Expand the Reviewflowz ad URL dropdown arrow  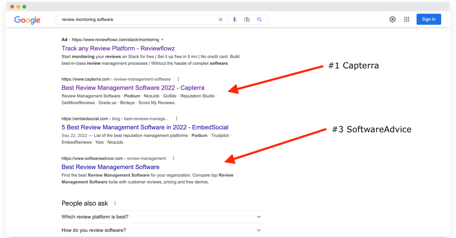(x=162, y=39)
